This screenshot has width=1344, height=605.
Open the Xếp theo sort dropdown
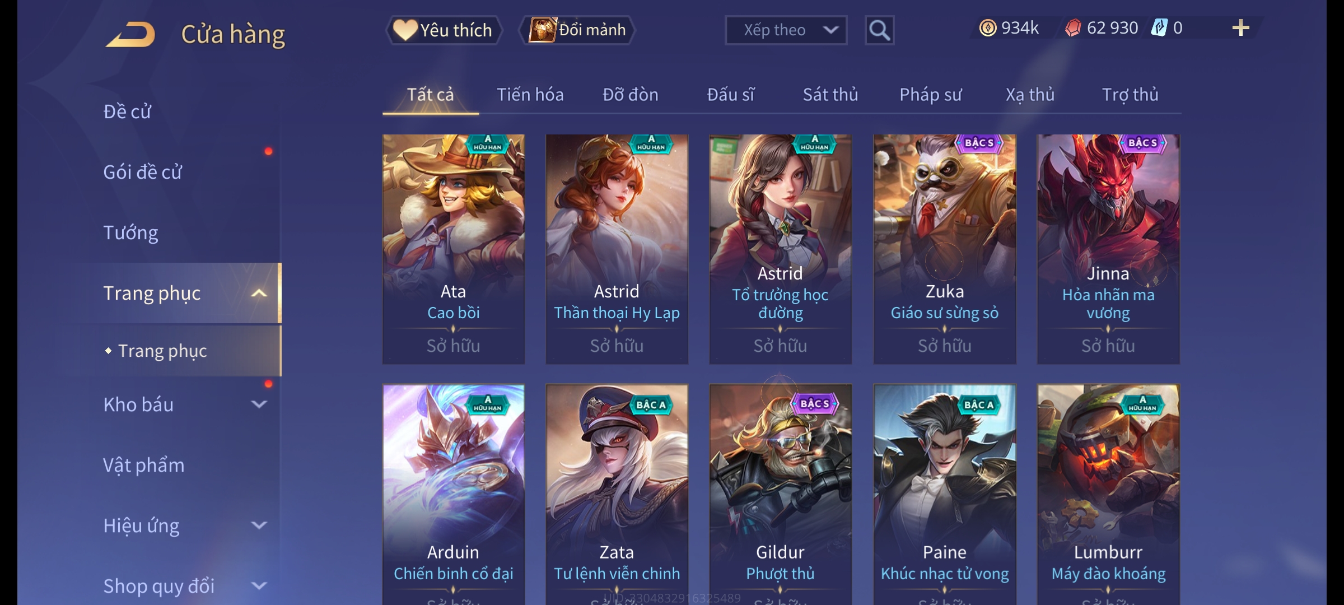(786, 30)
